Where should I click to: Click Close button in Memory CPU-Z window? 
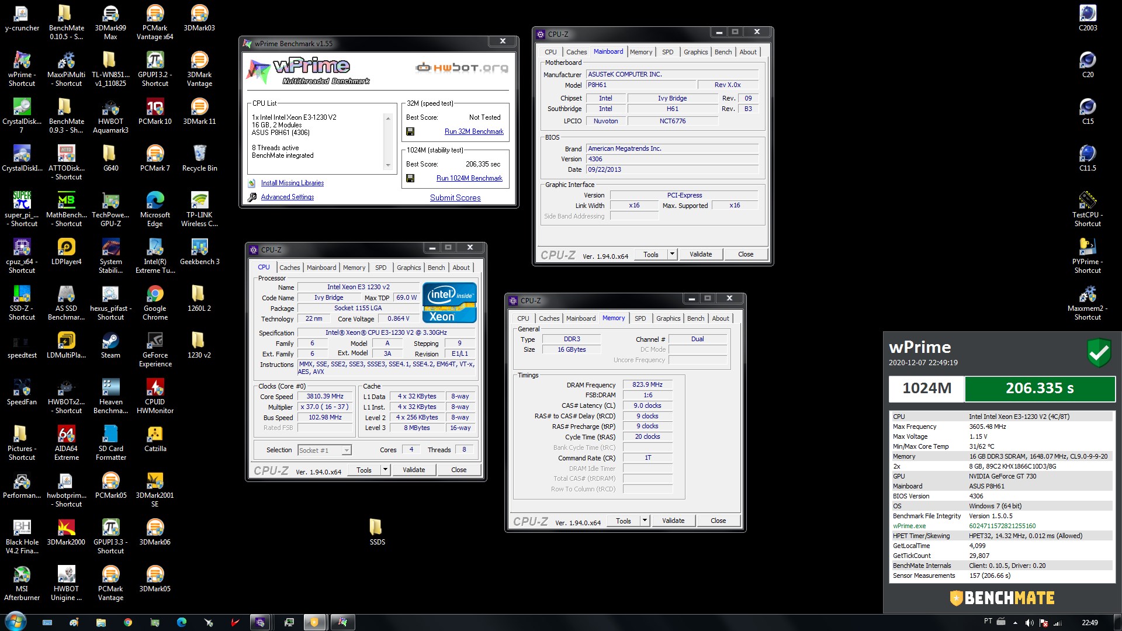(x=718, y=521)
